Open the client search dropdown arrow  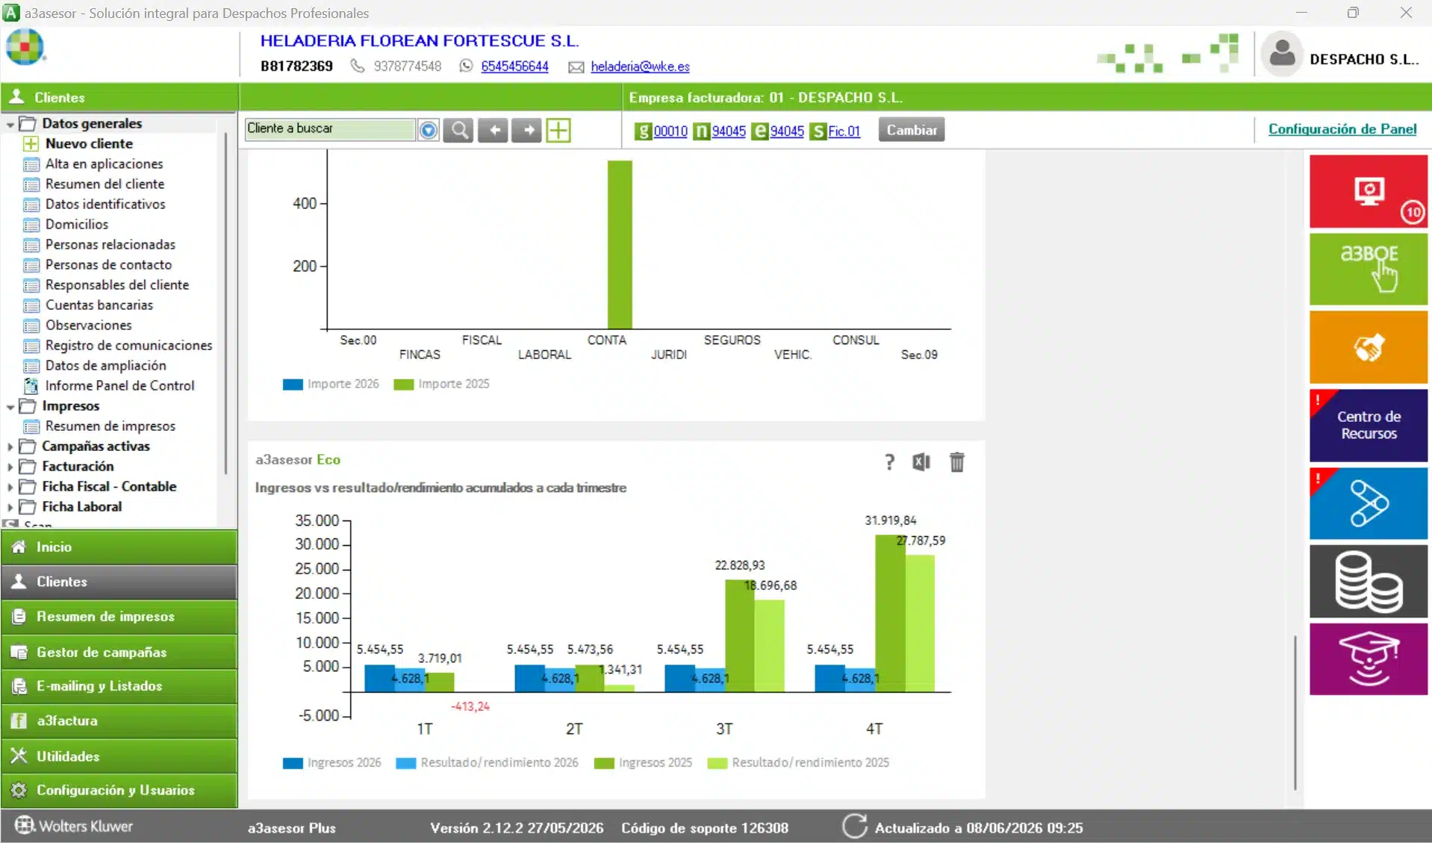click(x=428, y=130)
